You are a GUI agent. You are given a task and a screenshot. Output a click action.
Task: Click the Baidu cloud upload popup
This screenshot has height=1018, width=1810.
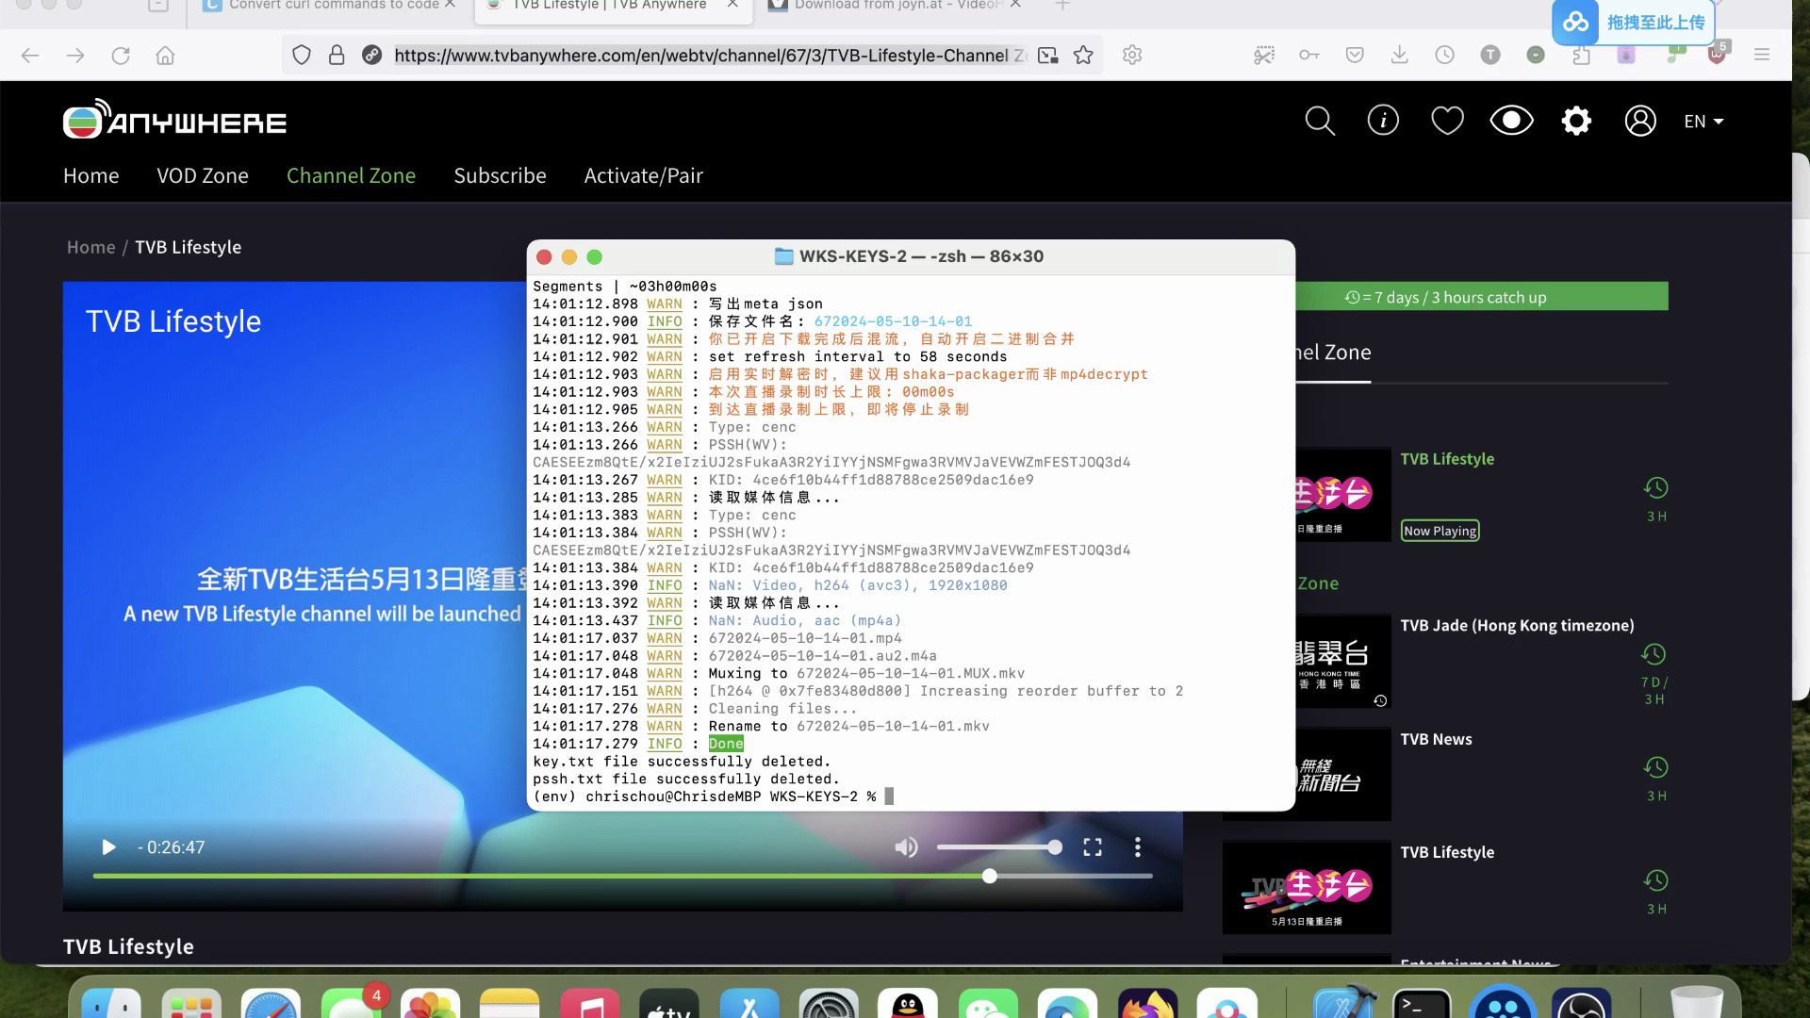tap(1633, 22)
